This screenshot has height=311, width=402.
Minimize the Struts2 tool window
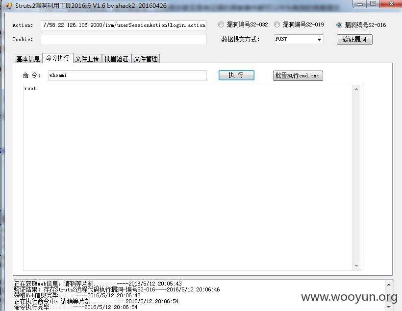point(360,4)
